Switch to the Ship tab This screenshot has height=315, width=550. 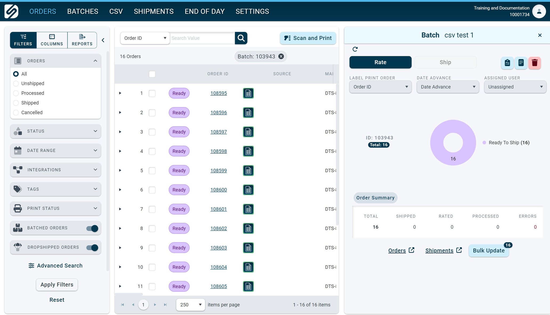445,62
